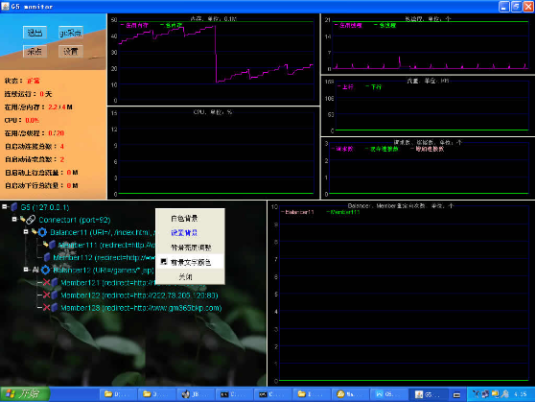The image size is (536, 402).
Task: Select the Member112 redirect row
Action: click(105, 258)
